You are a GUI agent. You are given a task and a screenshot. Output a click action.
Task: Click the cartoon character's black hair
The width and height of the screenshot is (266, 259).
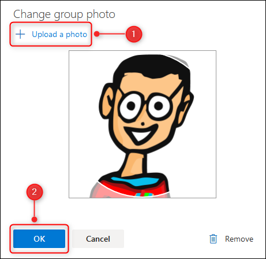pyautogui.click(x=152, y=66)
